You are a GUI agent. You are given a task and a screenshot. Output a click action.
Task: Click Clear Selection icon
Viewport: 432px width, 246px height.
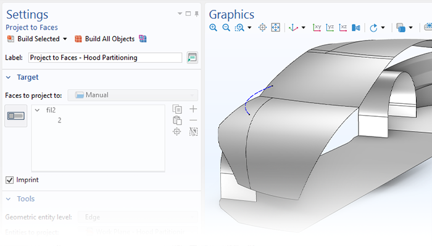193,132
